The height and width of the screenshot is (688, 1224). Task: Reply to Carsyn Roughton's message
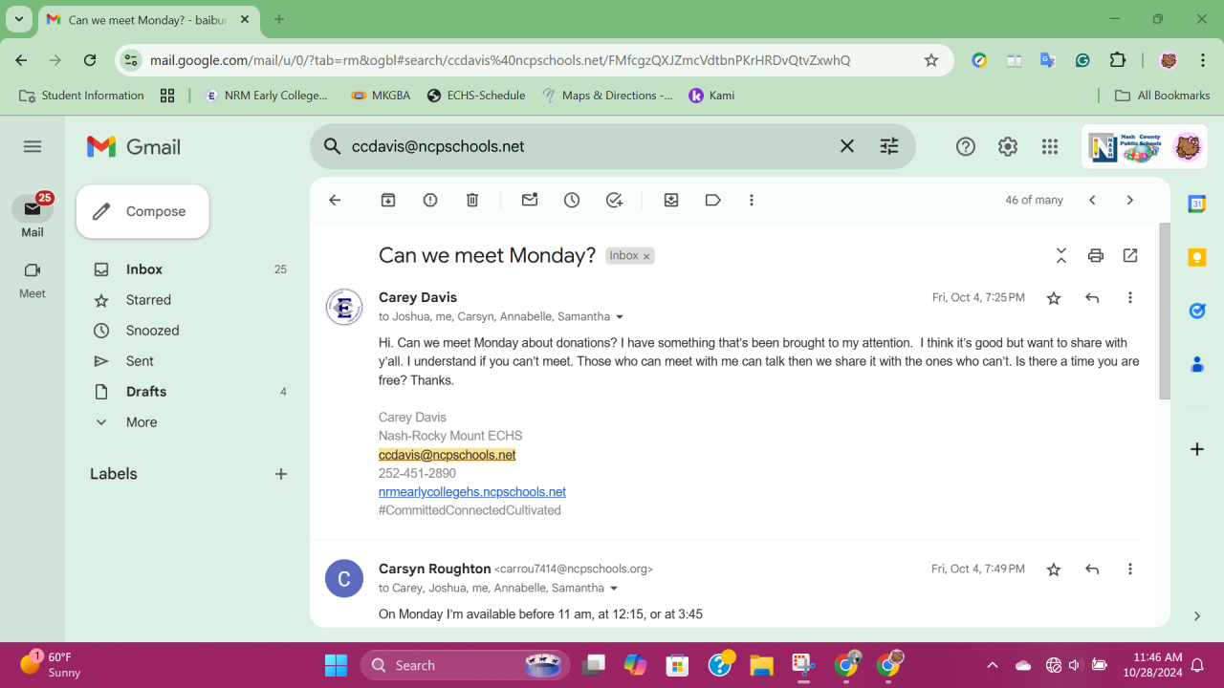point(1092,570)
